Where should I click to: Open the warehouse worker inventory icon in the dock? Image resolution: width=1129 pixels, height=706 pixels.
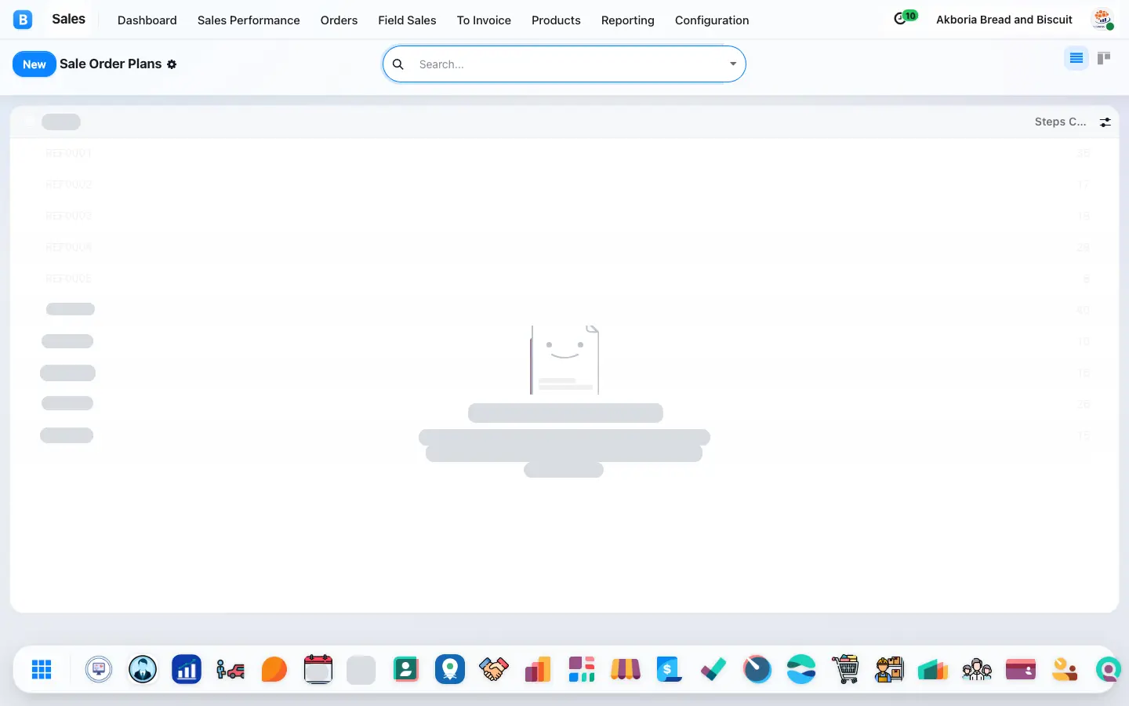(x=889, y=669)
